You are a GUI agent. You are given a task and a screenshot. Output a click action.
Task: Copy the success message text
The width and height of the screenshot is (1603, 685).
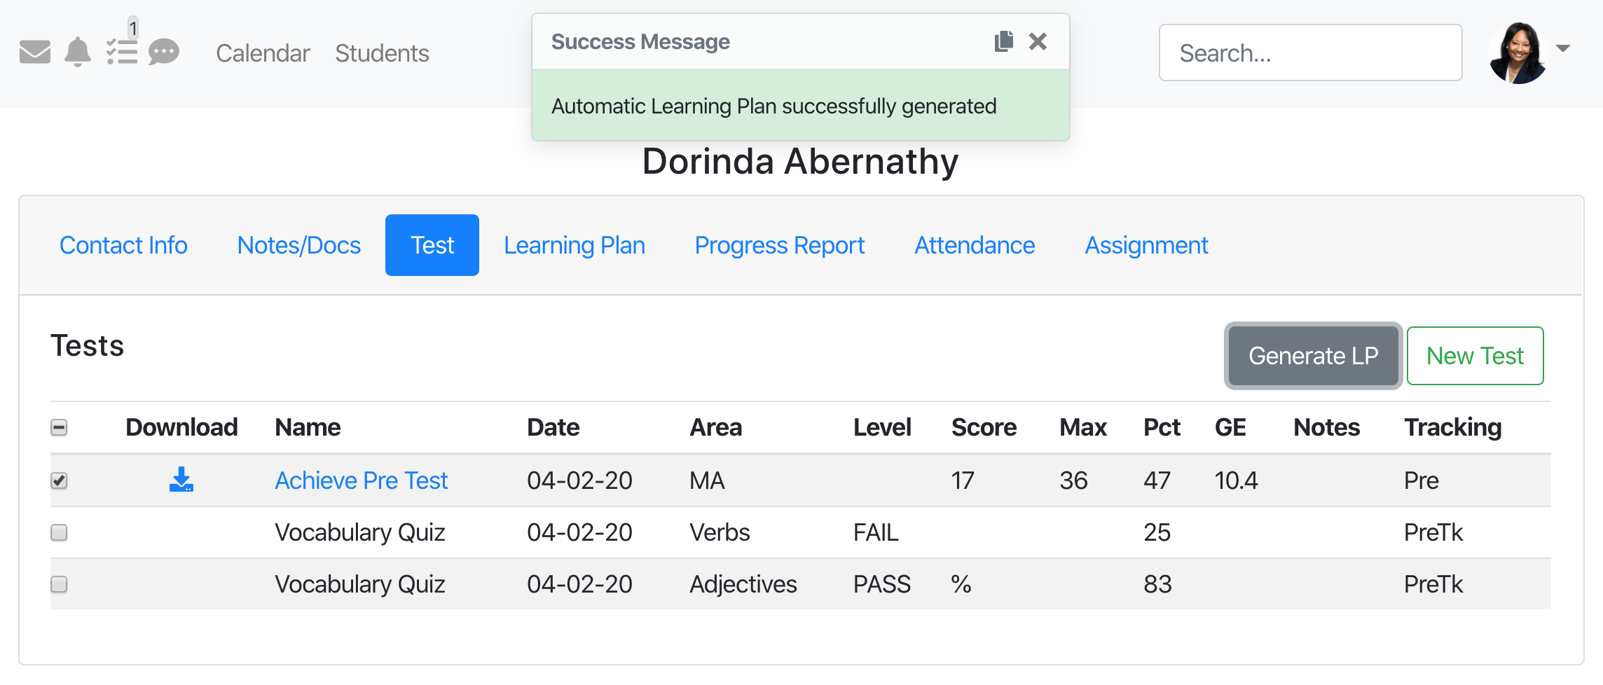[1003, 41]
